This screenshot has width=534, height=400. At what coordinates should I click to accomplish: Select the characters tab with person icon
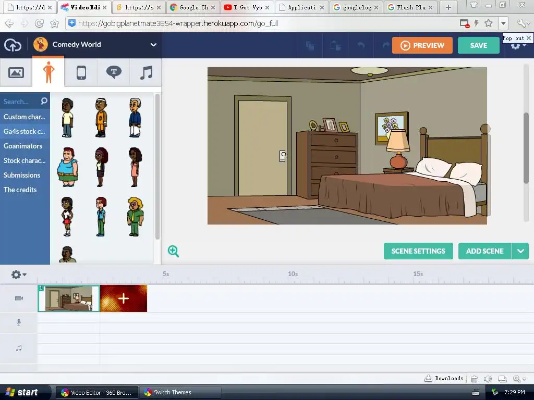(48, 72)
